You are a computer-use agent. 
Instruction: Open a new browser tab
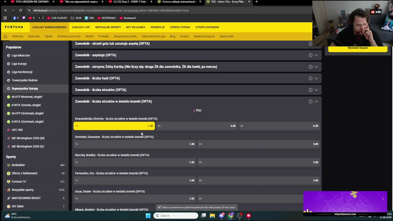(256, 2)
